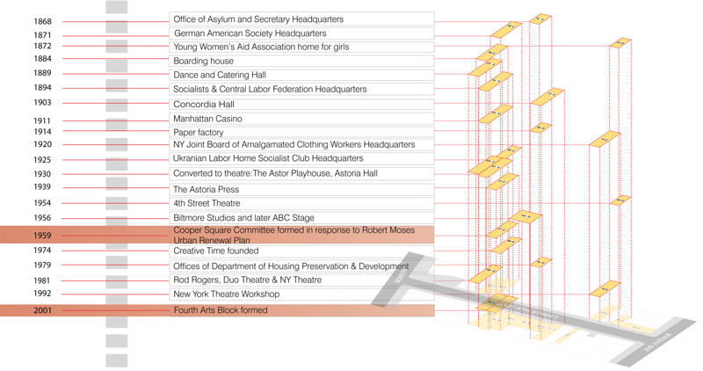Click 'The Astoria Press' entry

coord(301,189)
